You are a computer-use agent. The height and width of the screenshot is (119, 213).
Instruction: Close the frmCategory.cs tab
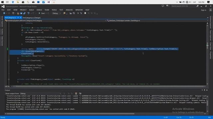[x=21, y=18]
